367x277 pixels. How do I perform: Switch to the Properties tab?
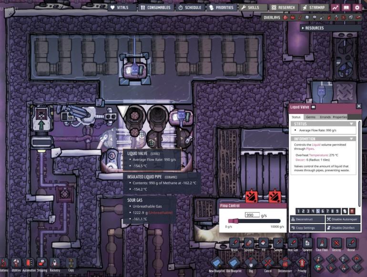coord(340,117)
